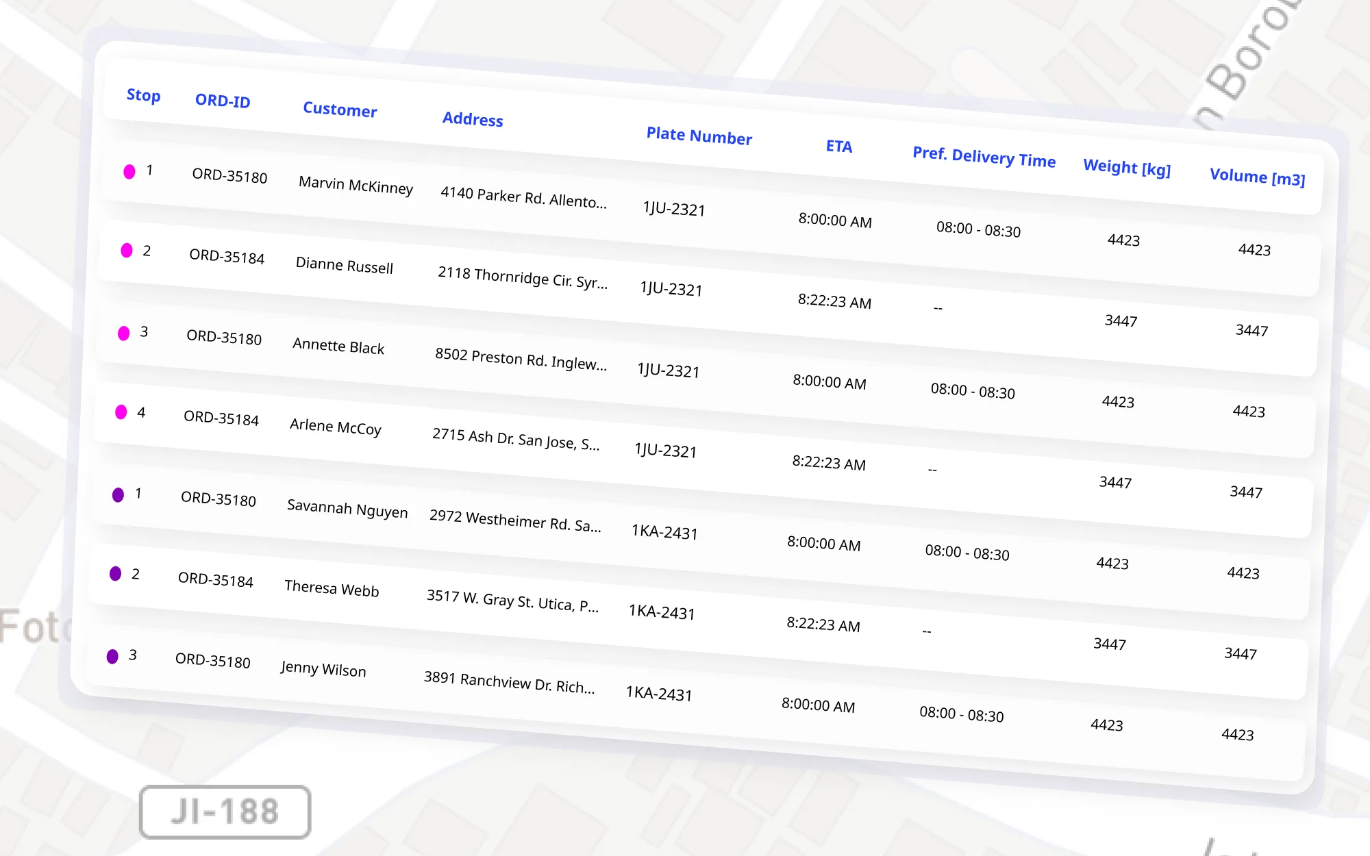Click the Volume [m3] column header
Image resolution: width=1370 pixels, height=856 pixels.
click(1257, 177)
